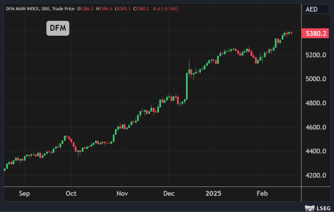
Task: Select the Dec marker on time axis
Action: pos(169,194)
